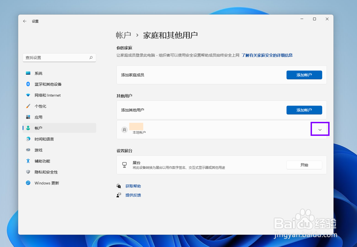
Task: Open the 提供反馈 link
Action: click(133, 195)
